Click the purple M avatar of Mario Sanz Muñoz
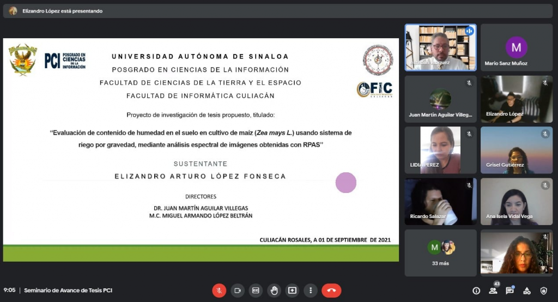This screenshot has height=302, width=558. pyautogui.click(x=517, y=47)
